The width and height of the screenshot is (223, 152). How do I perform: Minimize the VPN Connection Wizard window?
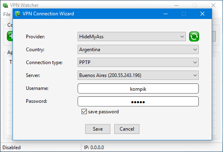[x=166, y=14]
